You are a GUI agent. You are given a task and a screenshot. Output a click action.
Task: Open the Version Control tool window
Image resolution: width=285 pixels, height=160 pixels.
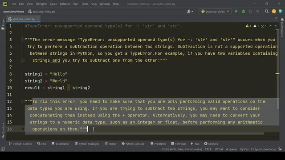[x=20, y=144]
